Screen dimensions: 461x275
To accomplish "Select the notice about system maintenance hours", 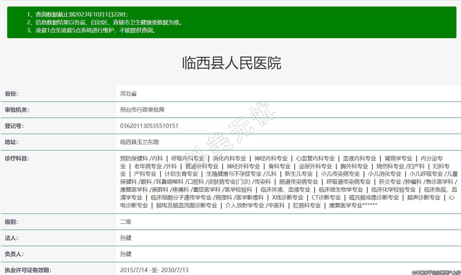I will (x=96, y=31).
